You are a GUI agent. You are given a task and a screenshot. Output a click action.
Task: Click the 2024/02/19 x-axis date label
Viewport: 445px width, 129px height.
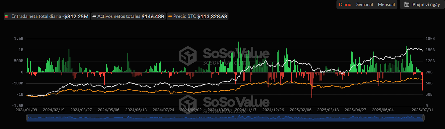[x=54, y=110]
